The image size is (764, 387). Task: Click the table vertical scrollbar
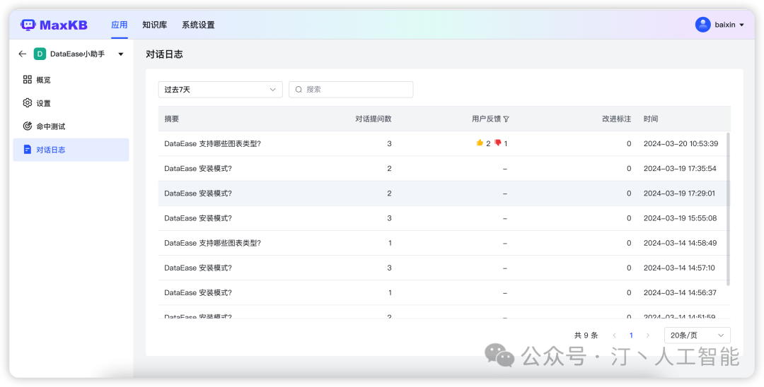click(729, 208)
